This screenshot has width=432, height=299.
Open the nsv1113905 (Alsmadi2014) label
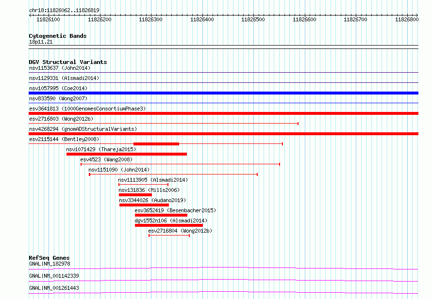click(153, 180)
